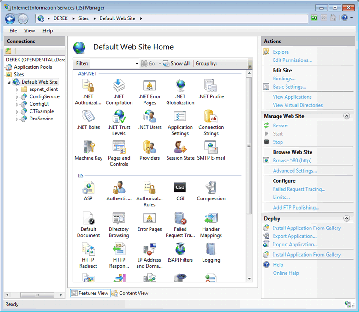This screenshot has width=359, height=312.
Task: Collapse the Manage Web Site section
Action: tap(347, 116)
